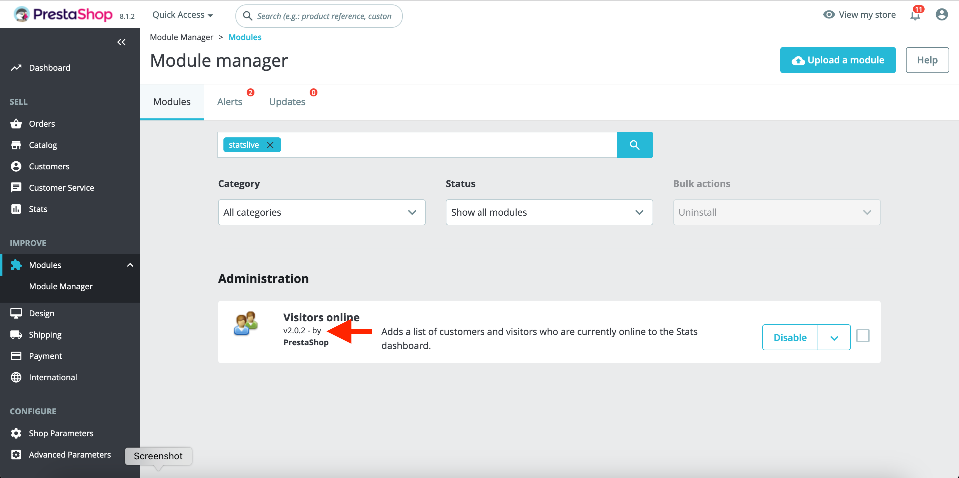959x478 pixels.
Task: Click the Advanced Parameters gear icon
Action: click(x=16, y=455)
